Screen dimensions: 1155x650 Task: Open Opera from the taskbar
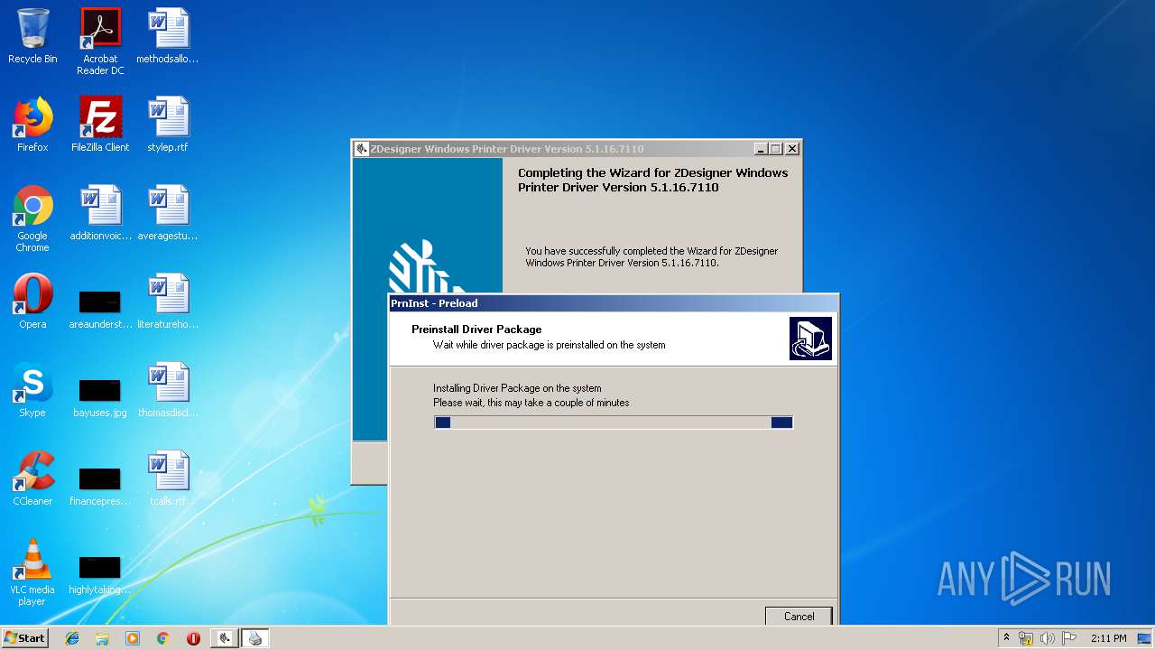[193, 638]
